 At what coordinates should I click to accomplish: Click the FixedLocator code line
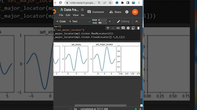coord(89,37)
